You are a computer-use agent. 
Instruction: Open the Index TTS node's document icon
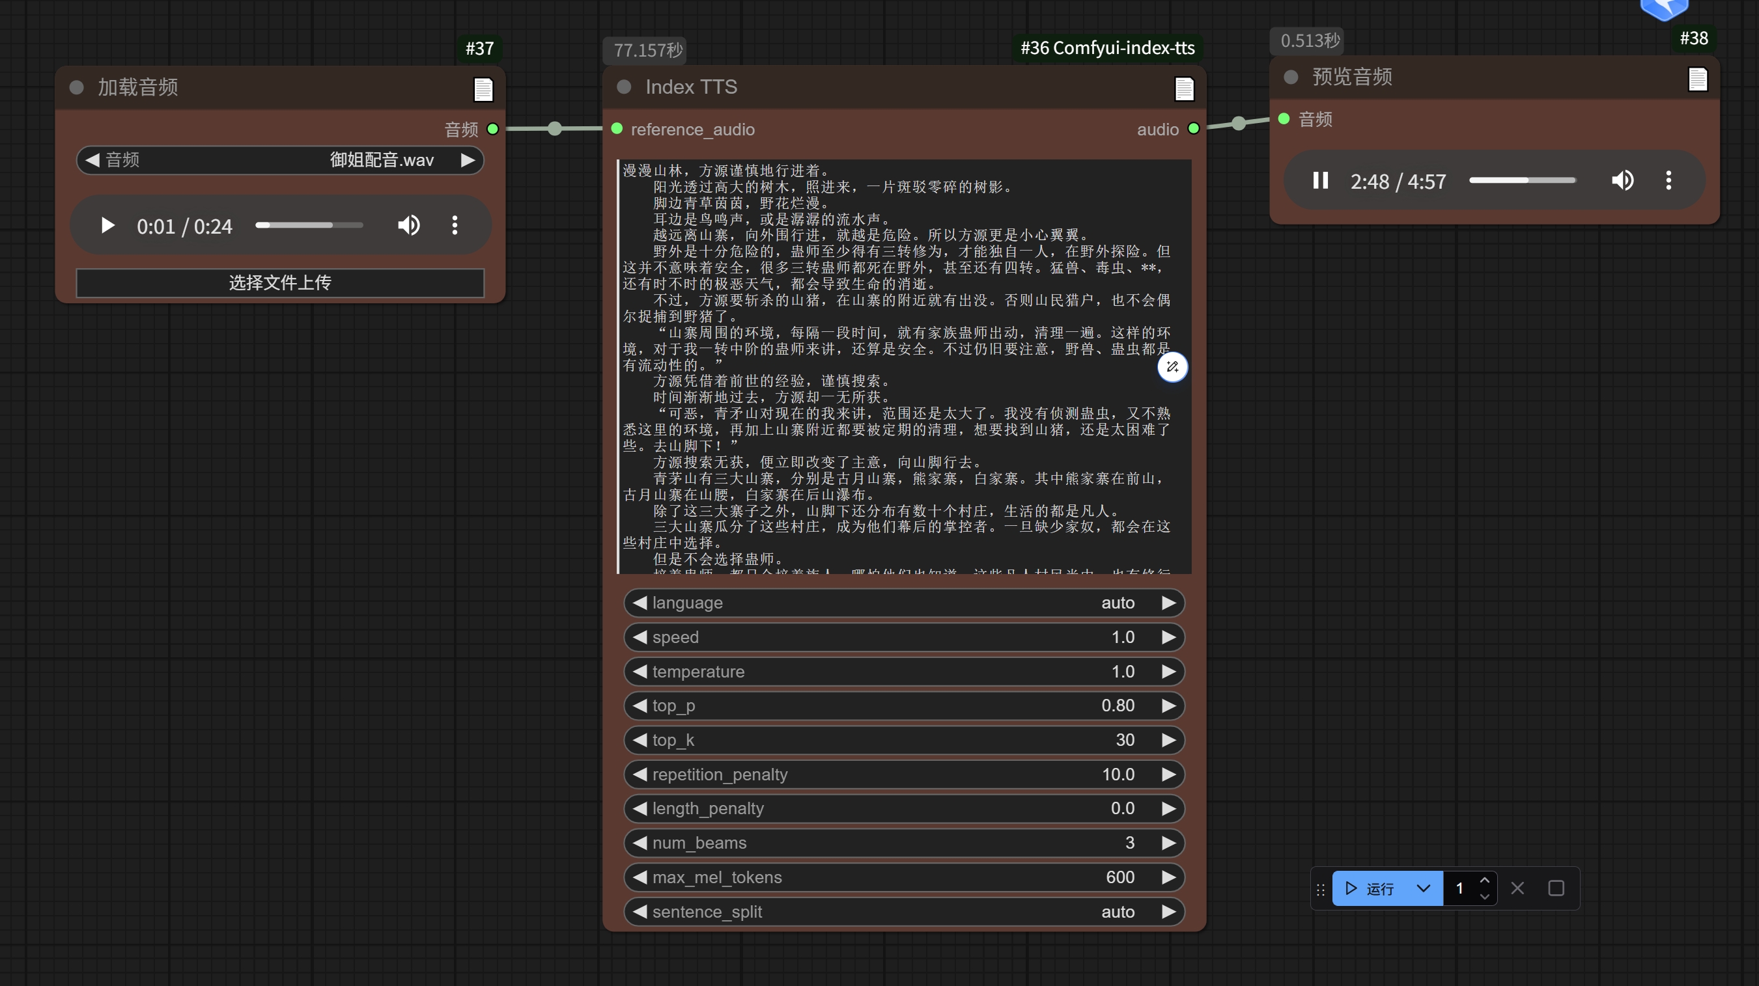click(x=1184, y=89)
